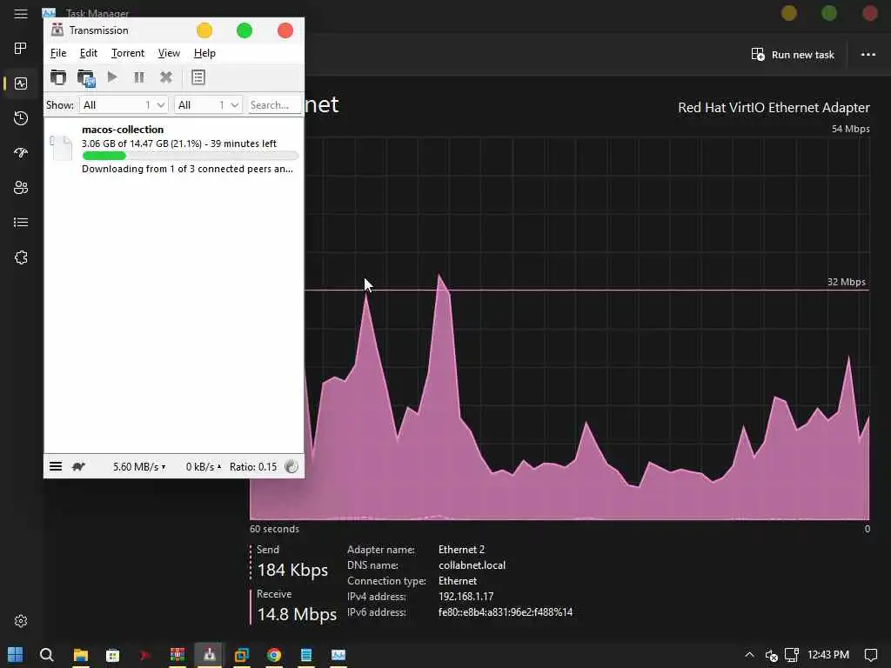This screenshot has width=891, height=668.
Task: Open the Edit menu in Transmission
Action: [x=88, y=53]
